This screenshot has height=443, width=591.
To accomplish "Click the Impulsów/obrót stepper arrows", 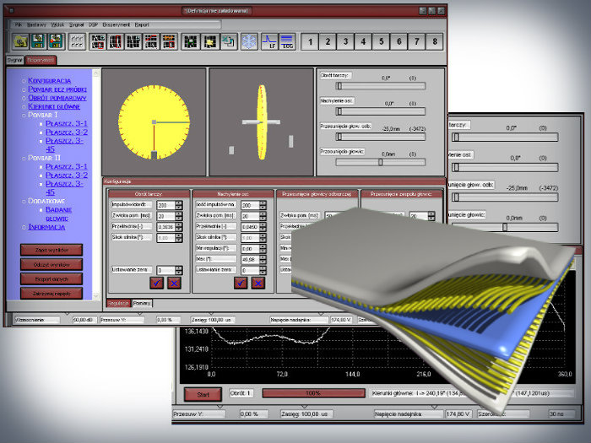I will (177, 205).
